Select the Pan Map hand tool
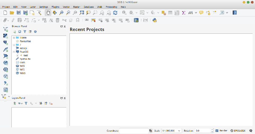255x134 pixels. [48, 13]
